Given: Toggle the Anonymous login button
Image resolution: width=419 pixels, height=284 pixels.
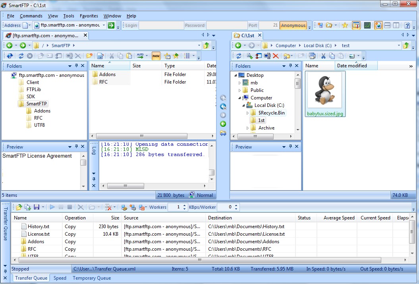Looking at the screenshot, I should 293,25.
